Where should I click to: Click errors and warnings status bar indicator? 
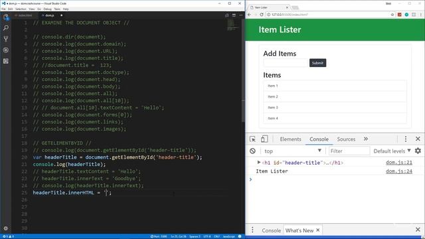click(8, 236)
